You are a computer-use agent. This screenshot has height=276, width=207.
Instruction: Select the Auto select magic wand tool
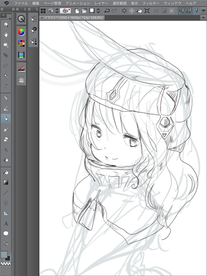6,76
